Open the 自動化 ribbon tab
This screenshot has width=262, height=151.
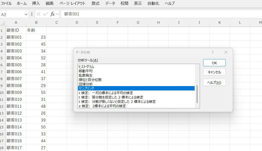pyautogui.click(x=153, y=4)
